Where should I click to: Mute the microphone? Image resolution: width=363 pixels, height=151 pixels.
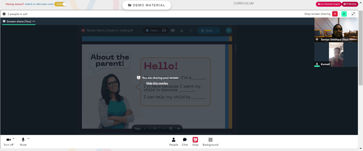23,141
